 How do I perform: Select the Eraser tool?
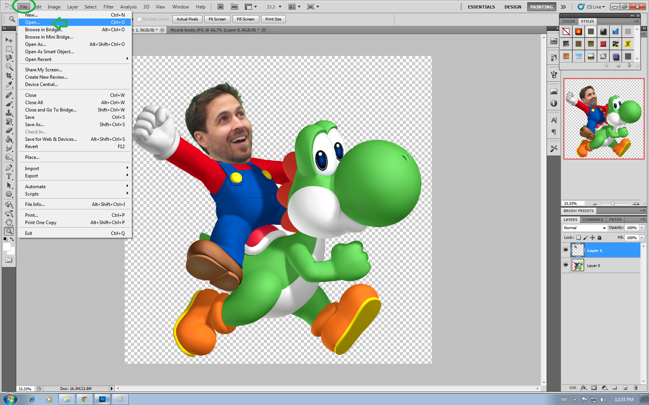(x=9, y=130)
